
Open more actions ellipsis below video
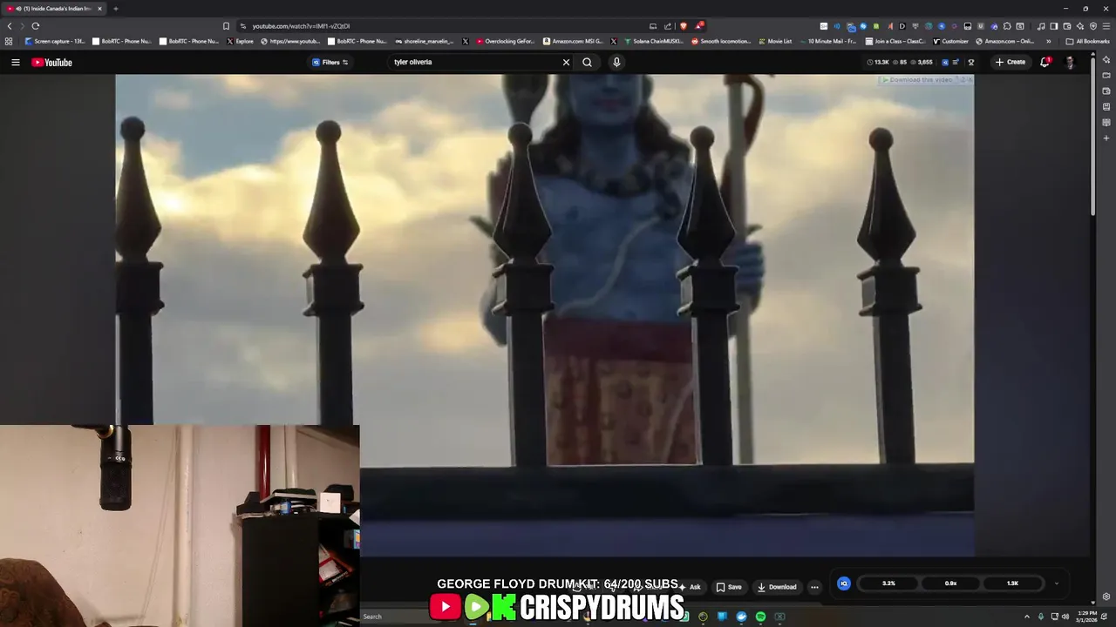[814, 587]
